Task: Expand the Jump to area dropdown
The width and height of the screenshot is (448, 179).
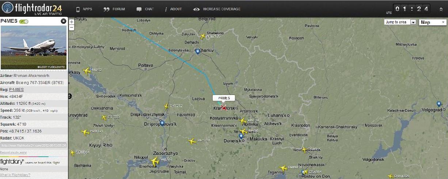Action: (x=400, y=22)
